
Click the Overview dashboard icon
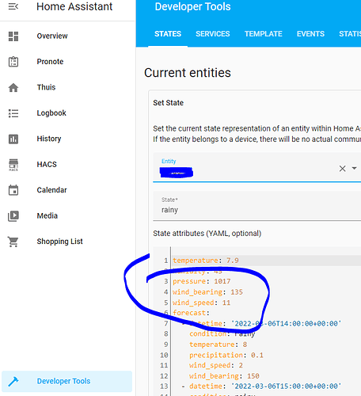click(13, 36)
